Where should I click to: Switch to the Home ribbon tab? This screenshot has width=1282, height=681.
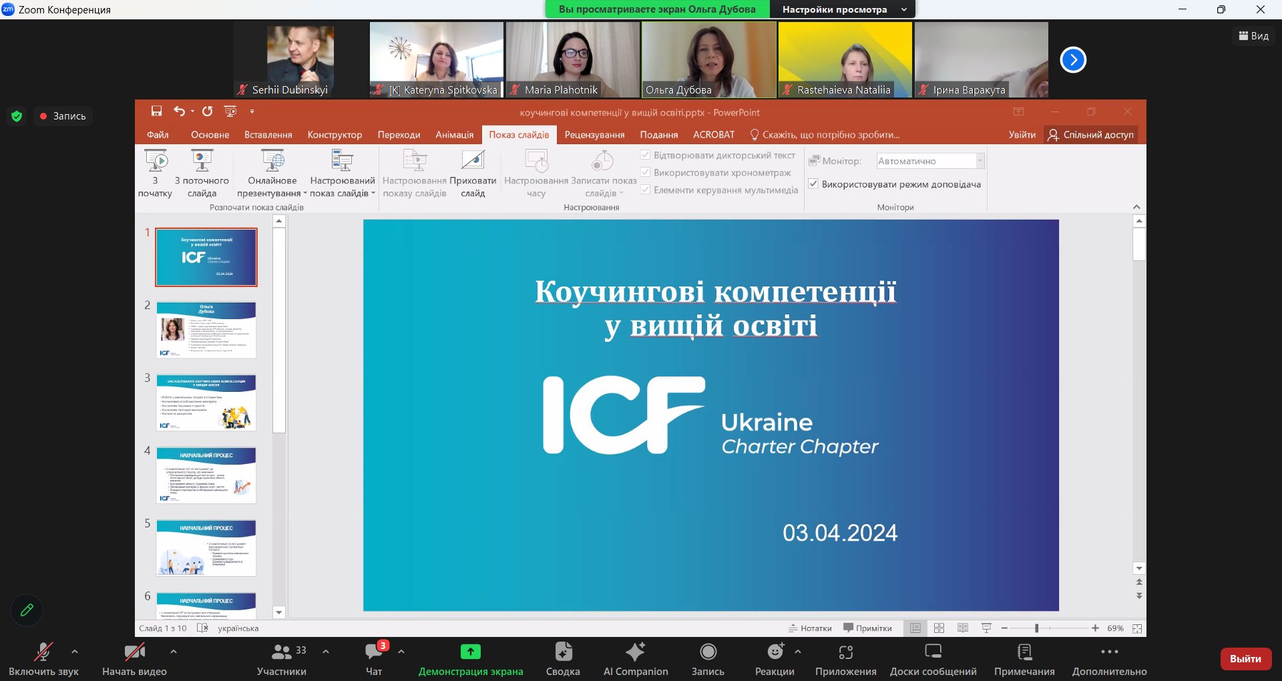point(210,135)
